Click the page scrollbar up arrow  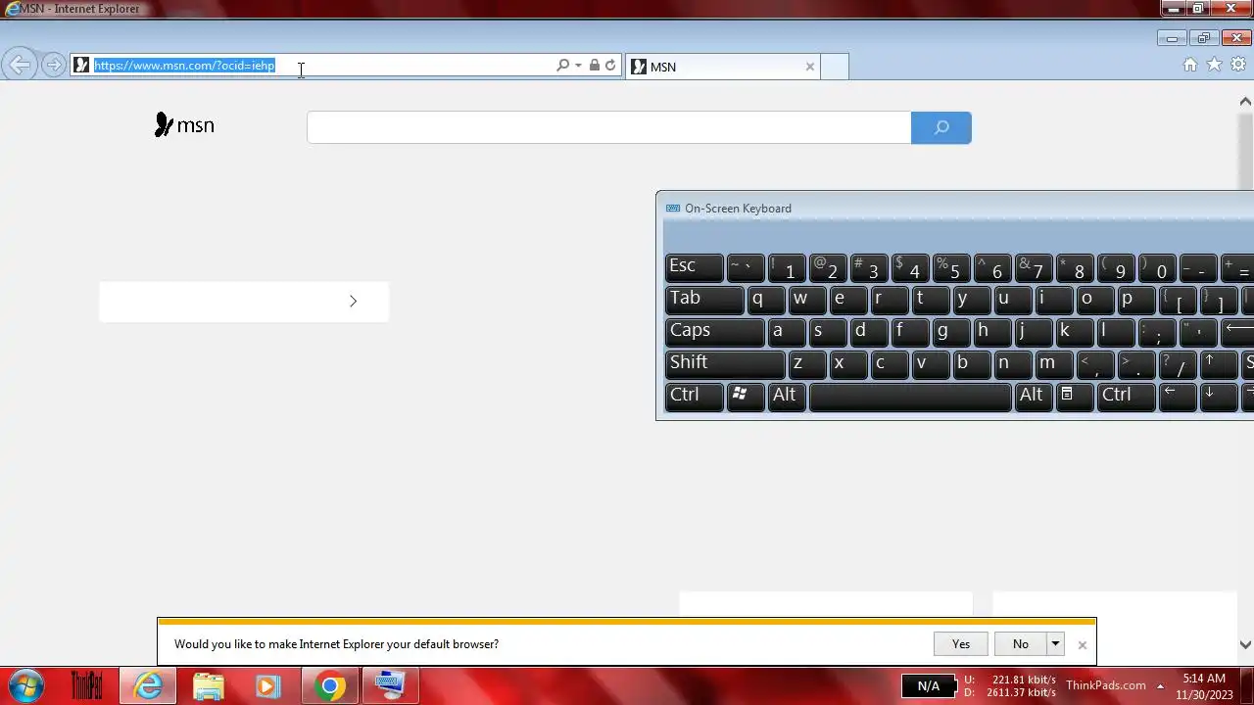pyautogui.click(x=1245, y=102)
